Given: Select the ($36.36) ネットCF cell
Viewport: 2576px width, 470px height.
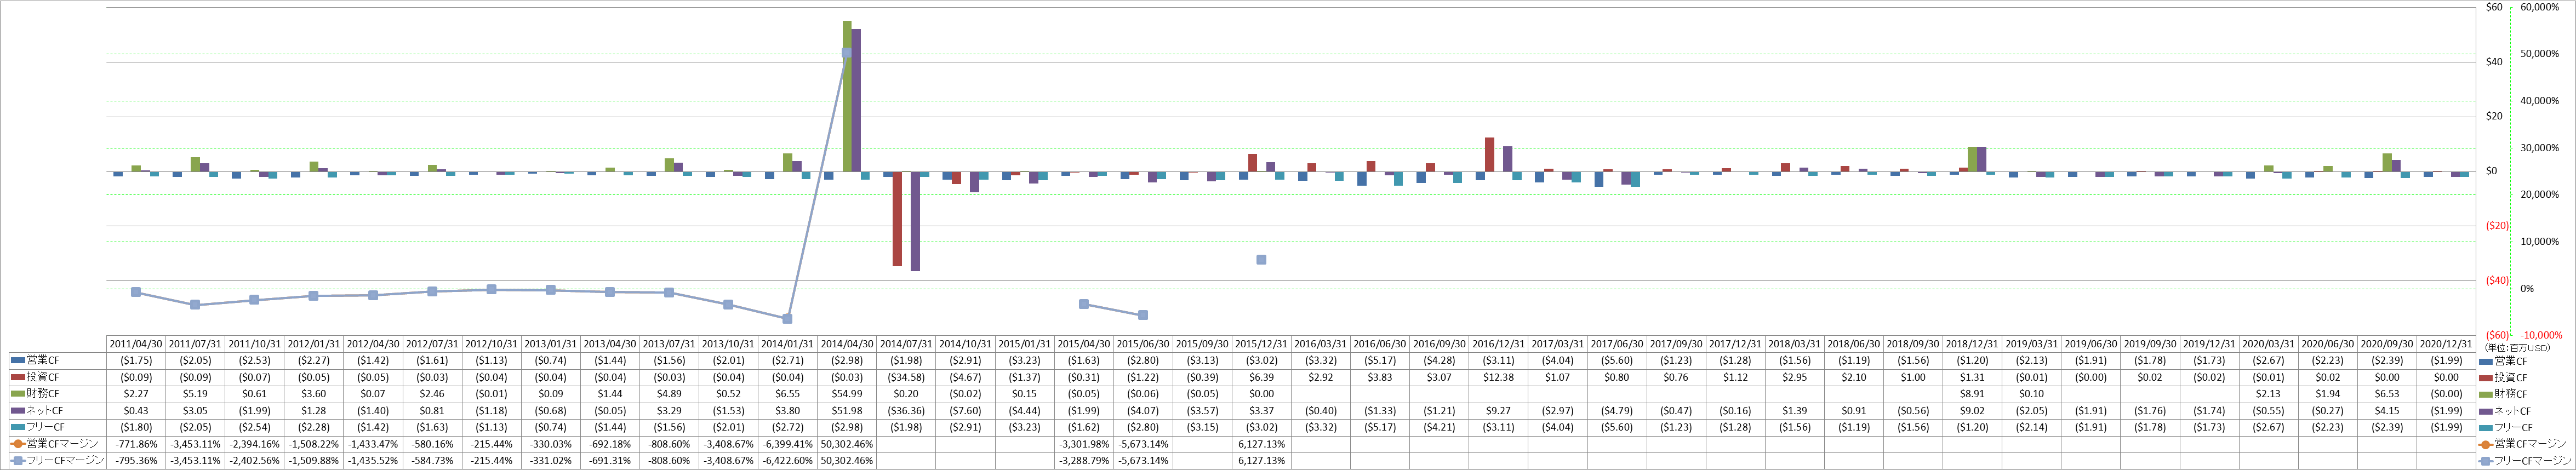Looking at the screenshot, I should click(x=906, y=411).
